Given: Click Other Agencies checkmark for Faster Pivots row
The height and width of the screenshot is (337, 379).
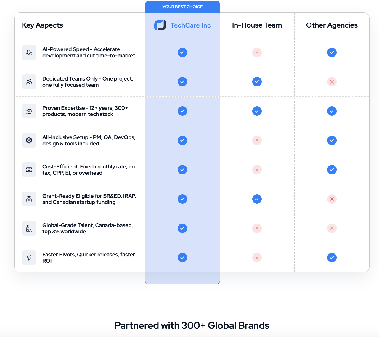Looking at the screenshot, I should coord(332,258).
